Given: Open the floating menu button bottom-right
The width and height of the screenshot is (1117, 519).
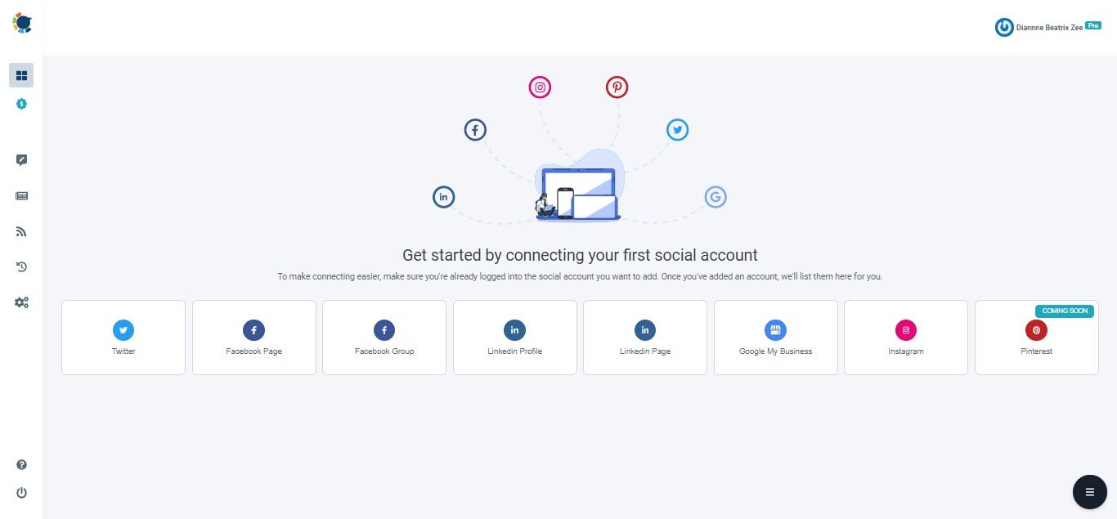Looking at the screenshot, I should (1089, 491).
